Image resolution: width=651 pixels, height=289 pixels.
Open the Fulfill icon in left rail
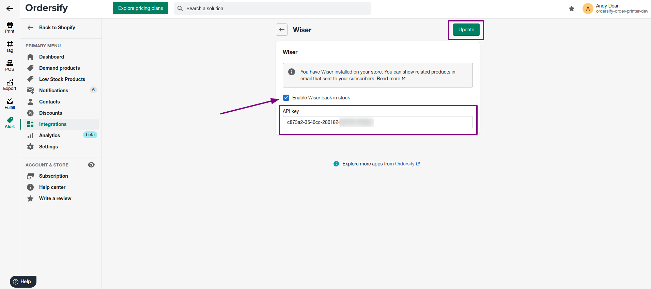[10, 103]
